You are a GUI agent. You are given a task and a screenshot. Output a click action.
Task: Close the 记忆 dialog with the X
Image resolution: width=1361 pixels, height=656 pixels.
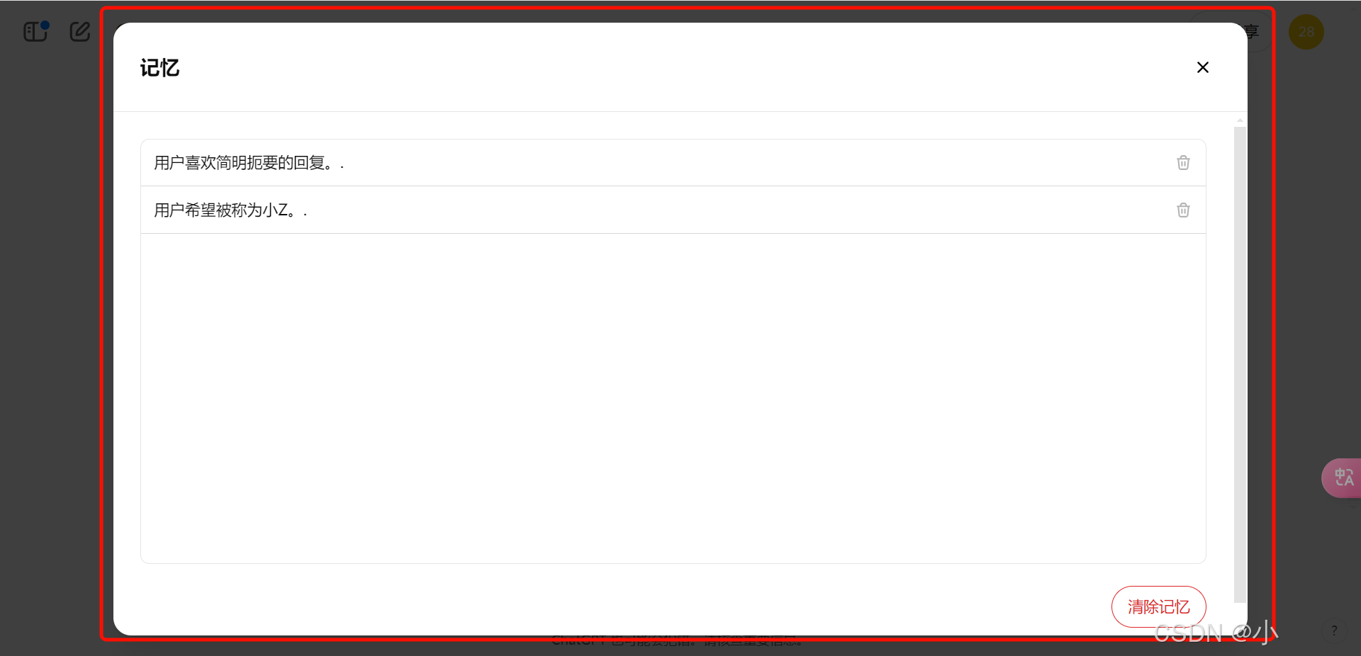tap(1203, 67)
